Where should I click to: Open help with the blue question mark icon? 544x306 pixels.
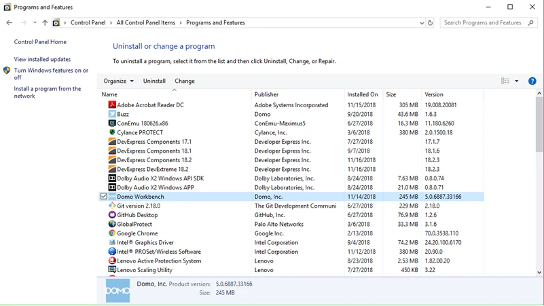tap(532, 81)
